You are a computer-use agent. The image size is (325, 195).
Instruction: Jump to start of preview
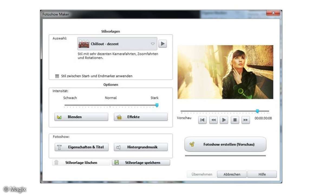(x=202, y=120)
